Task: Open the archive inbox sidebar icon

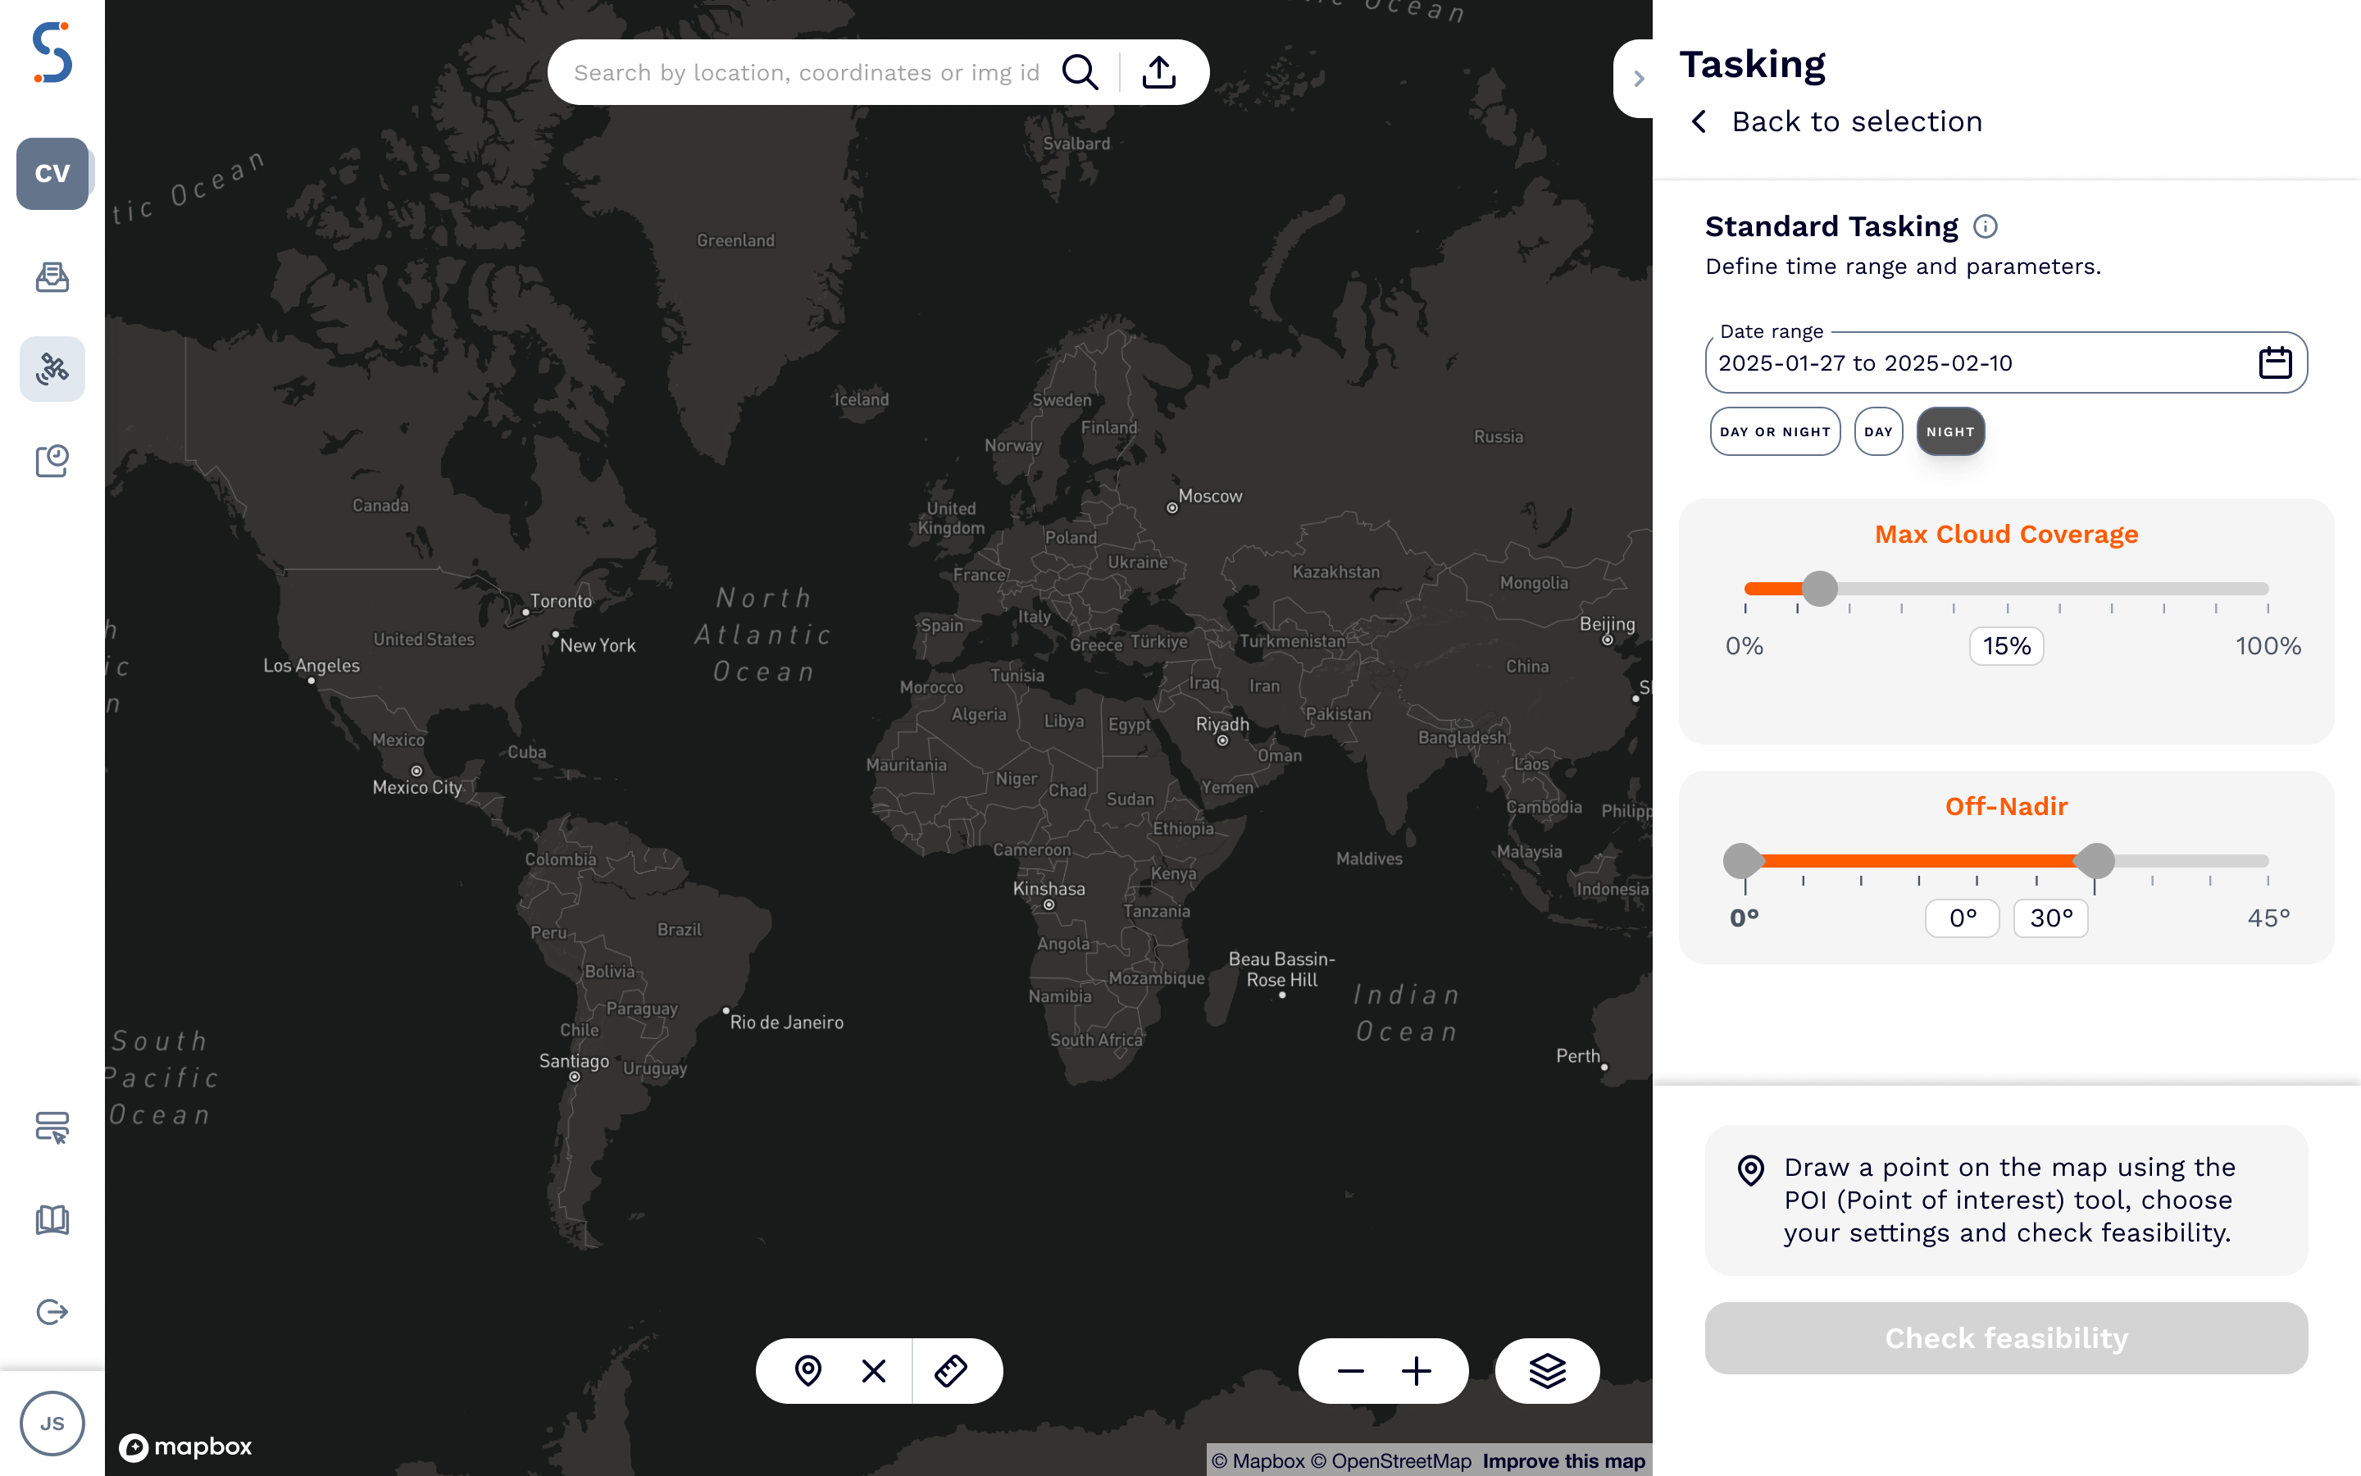Action: (52, 277)
